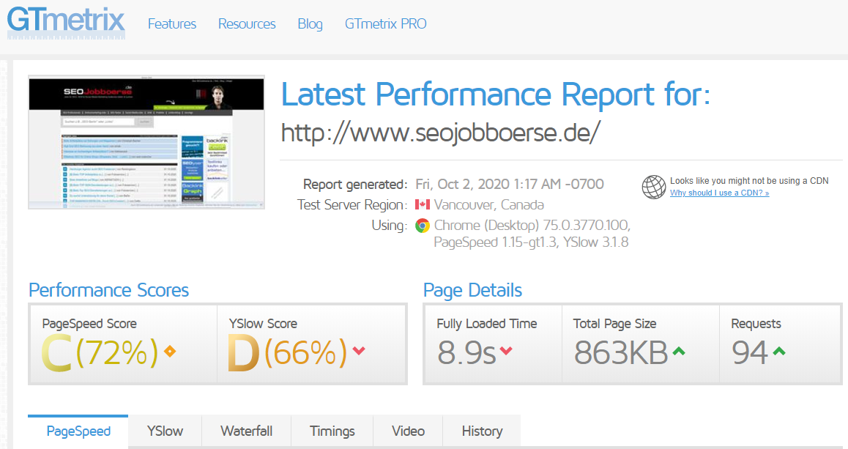Click the YSlow Score D (66%) grade

click(x=287, y=353)
